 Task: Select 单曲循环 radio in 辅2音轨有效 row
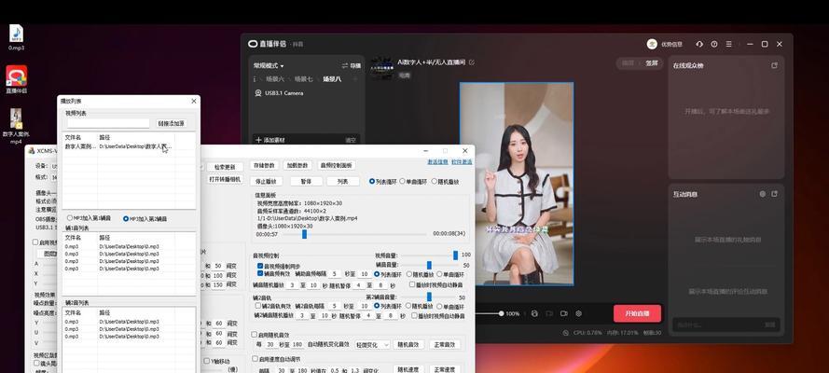tap(440, 306)
